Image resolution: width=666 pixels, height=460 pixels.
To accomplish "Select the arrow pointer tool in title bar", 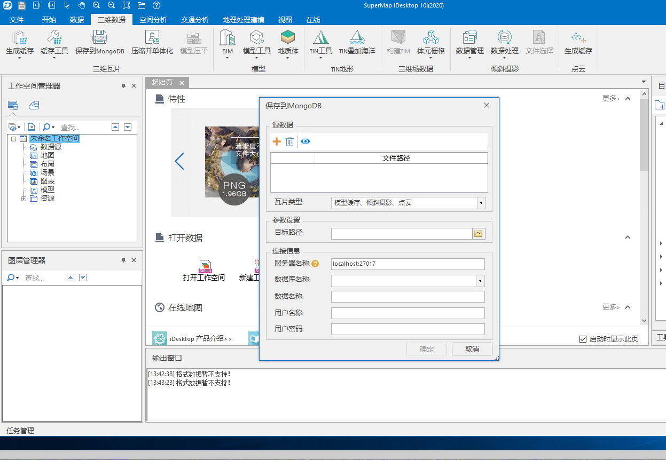I will 67,6.
